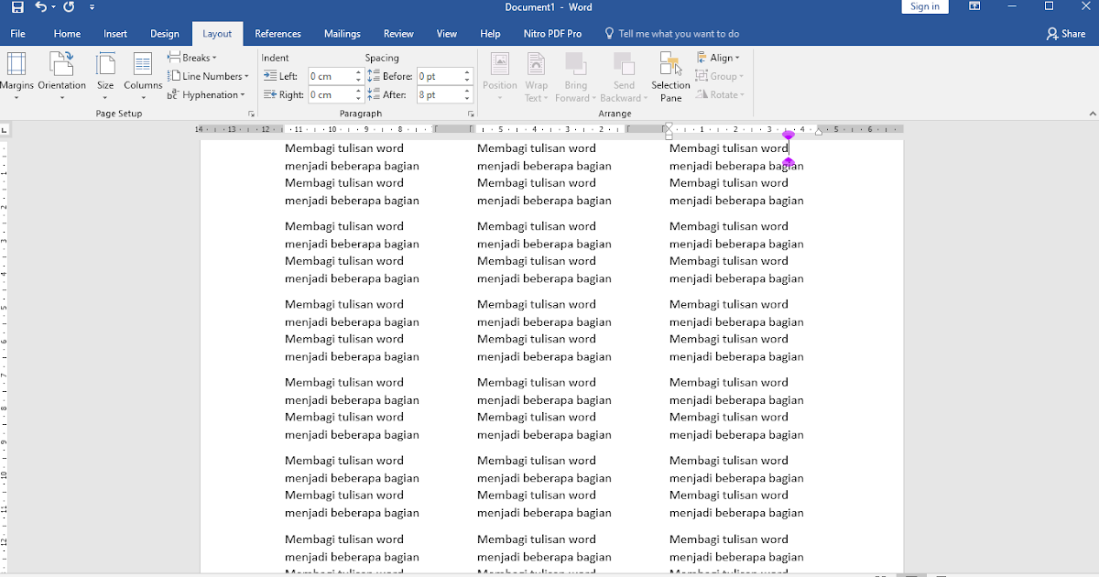The height and width of the screenshot is (577, 1099).
Task: Click the right indent marker on the ruler
Action: click(818, 132)
